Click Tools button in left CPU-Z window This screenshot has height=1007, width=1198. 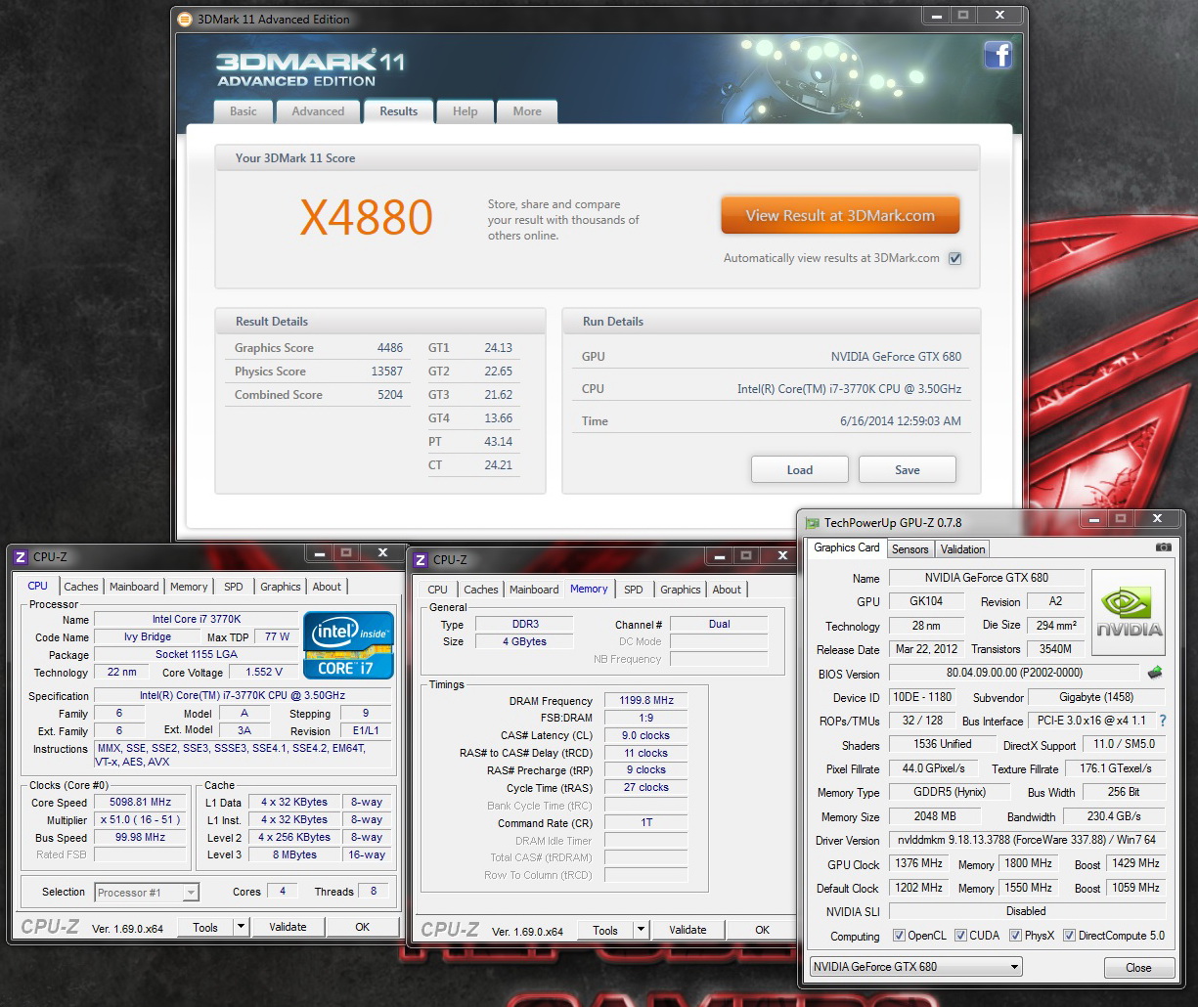click(205, 927)
